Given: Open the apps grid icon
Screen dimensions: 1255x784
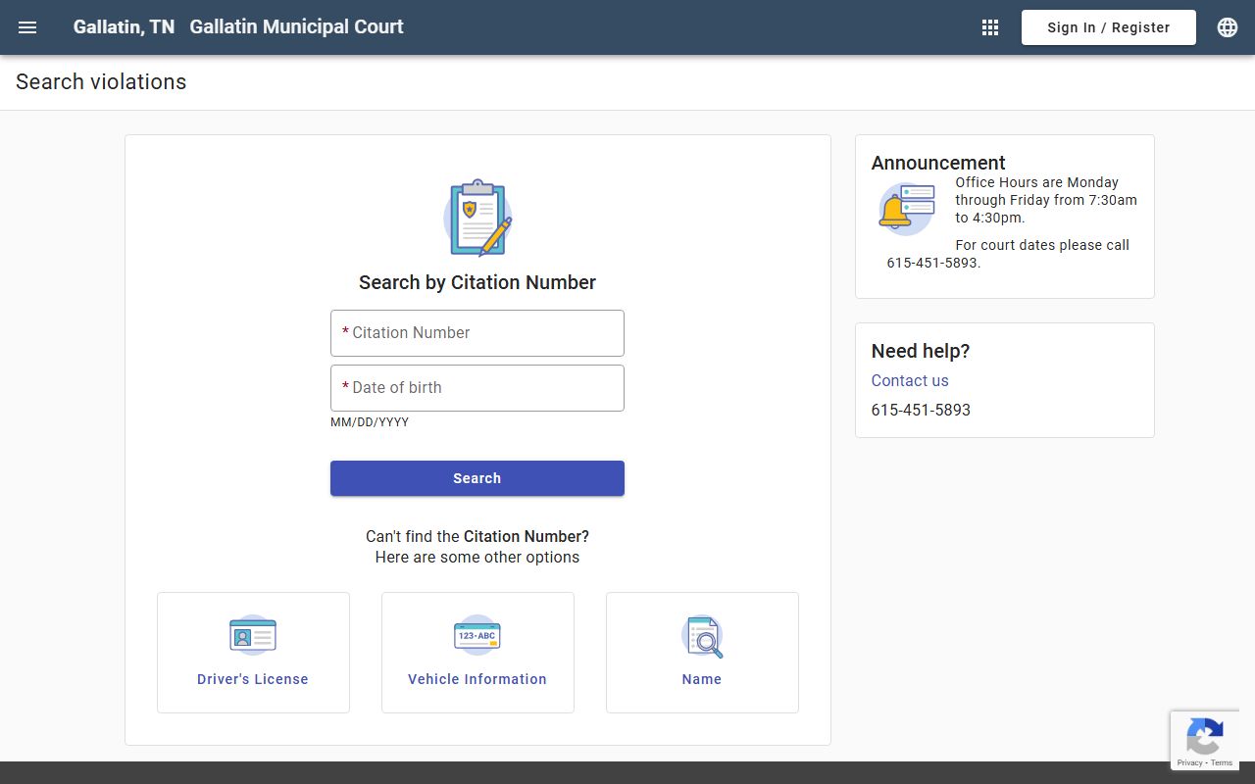Looking at the screenshot, I should pyautogui.click(x=990, y=27).
